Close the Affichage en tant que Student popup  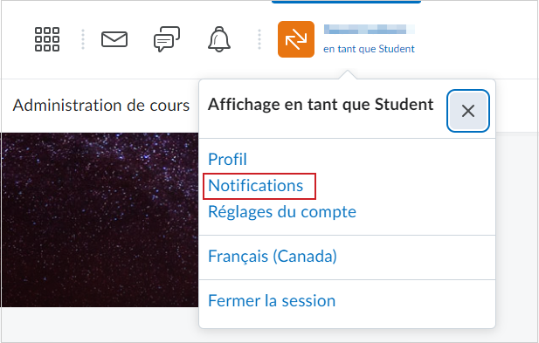click(x=468, y=111)
